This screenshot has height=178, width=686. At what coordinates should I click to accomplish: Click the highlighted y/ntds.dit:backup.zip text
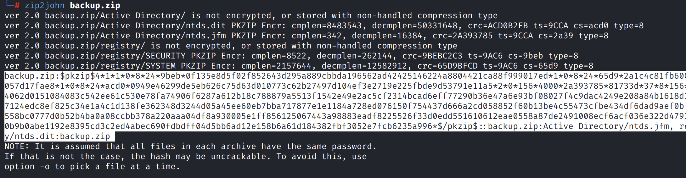point(57,136)
